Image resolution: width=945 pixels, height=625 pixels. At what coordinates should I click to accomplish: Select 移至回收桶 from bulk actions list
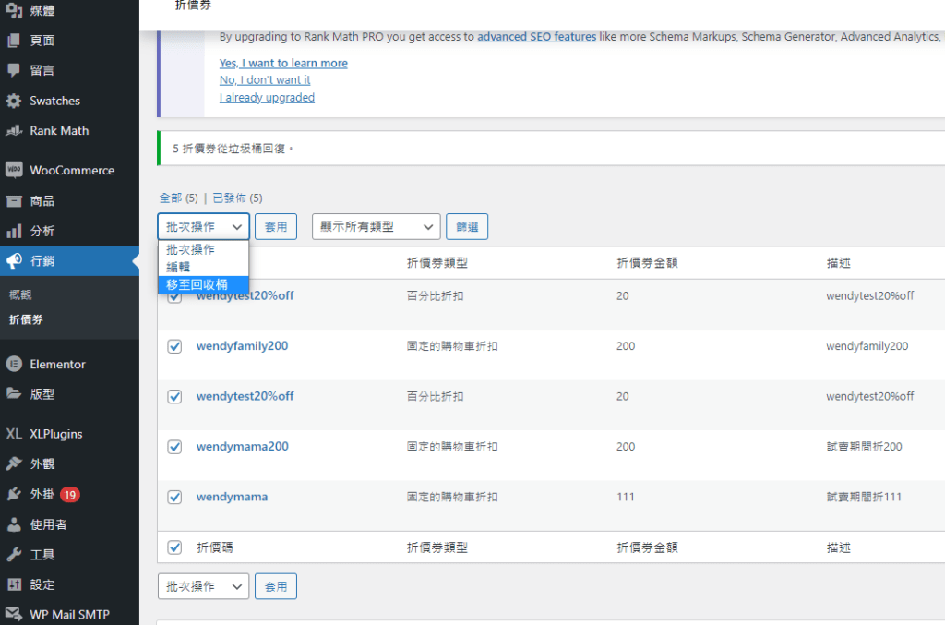[x=197, y=284]
